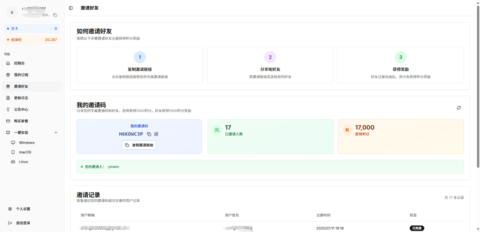480x232 pixels.
Task: Select the 加油包 balance row
Action: click(x=32, y=40)
